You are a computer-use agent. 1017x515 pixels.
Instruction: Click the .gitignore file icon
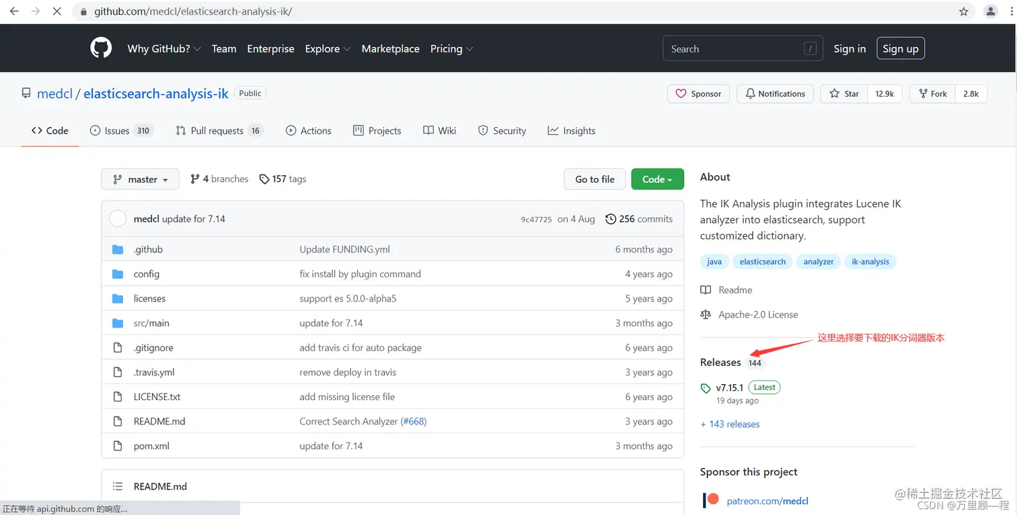pyautogui.click(x=118, y=348)
